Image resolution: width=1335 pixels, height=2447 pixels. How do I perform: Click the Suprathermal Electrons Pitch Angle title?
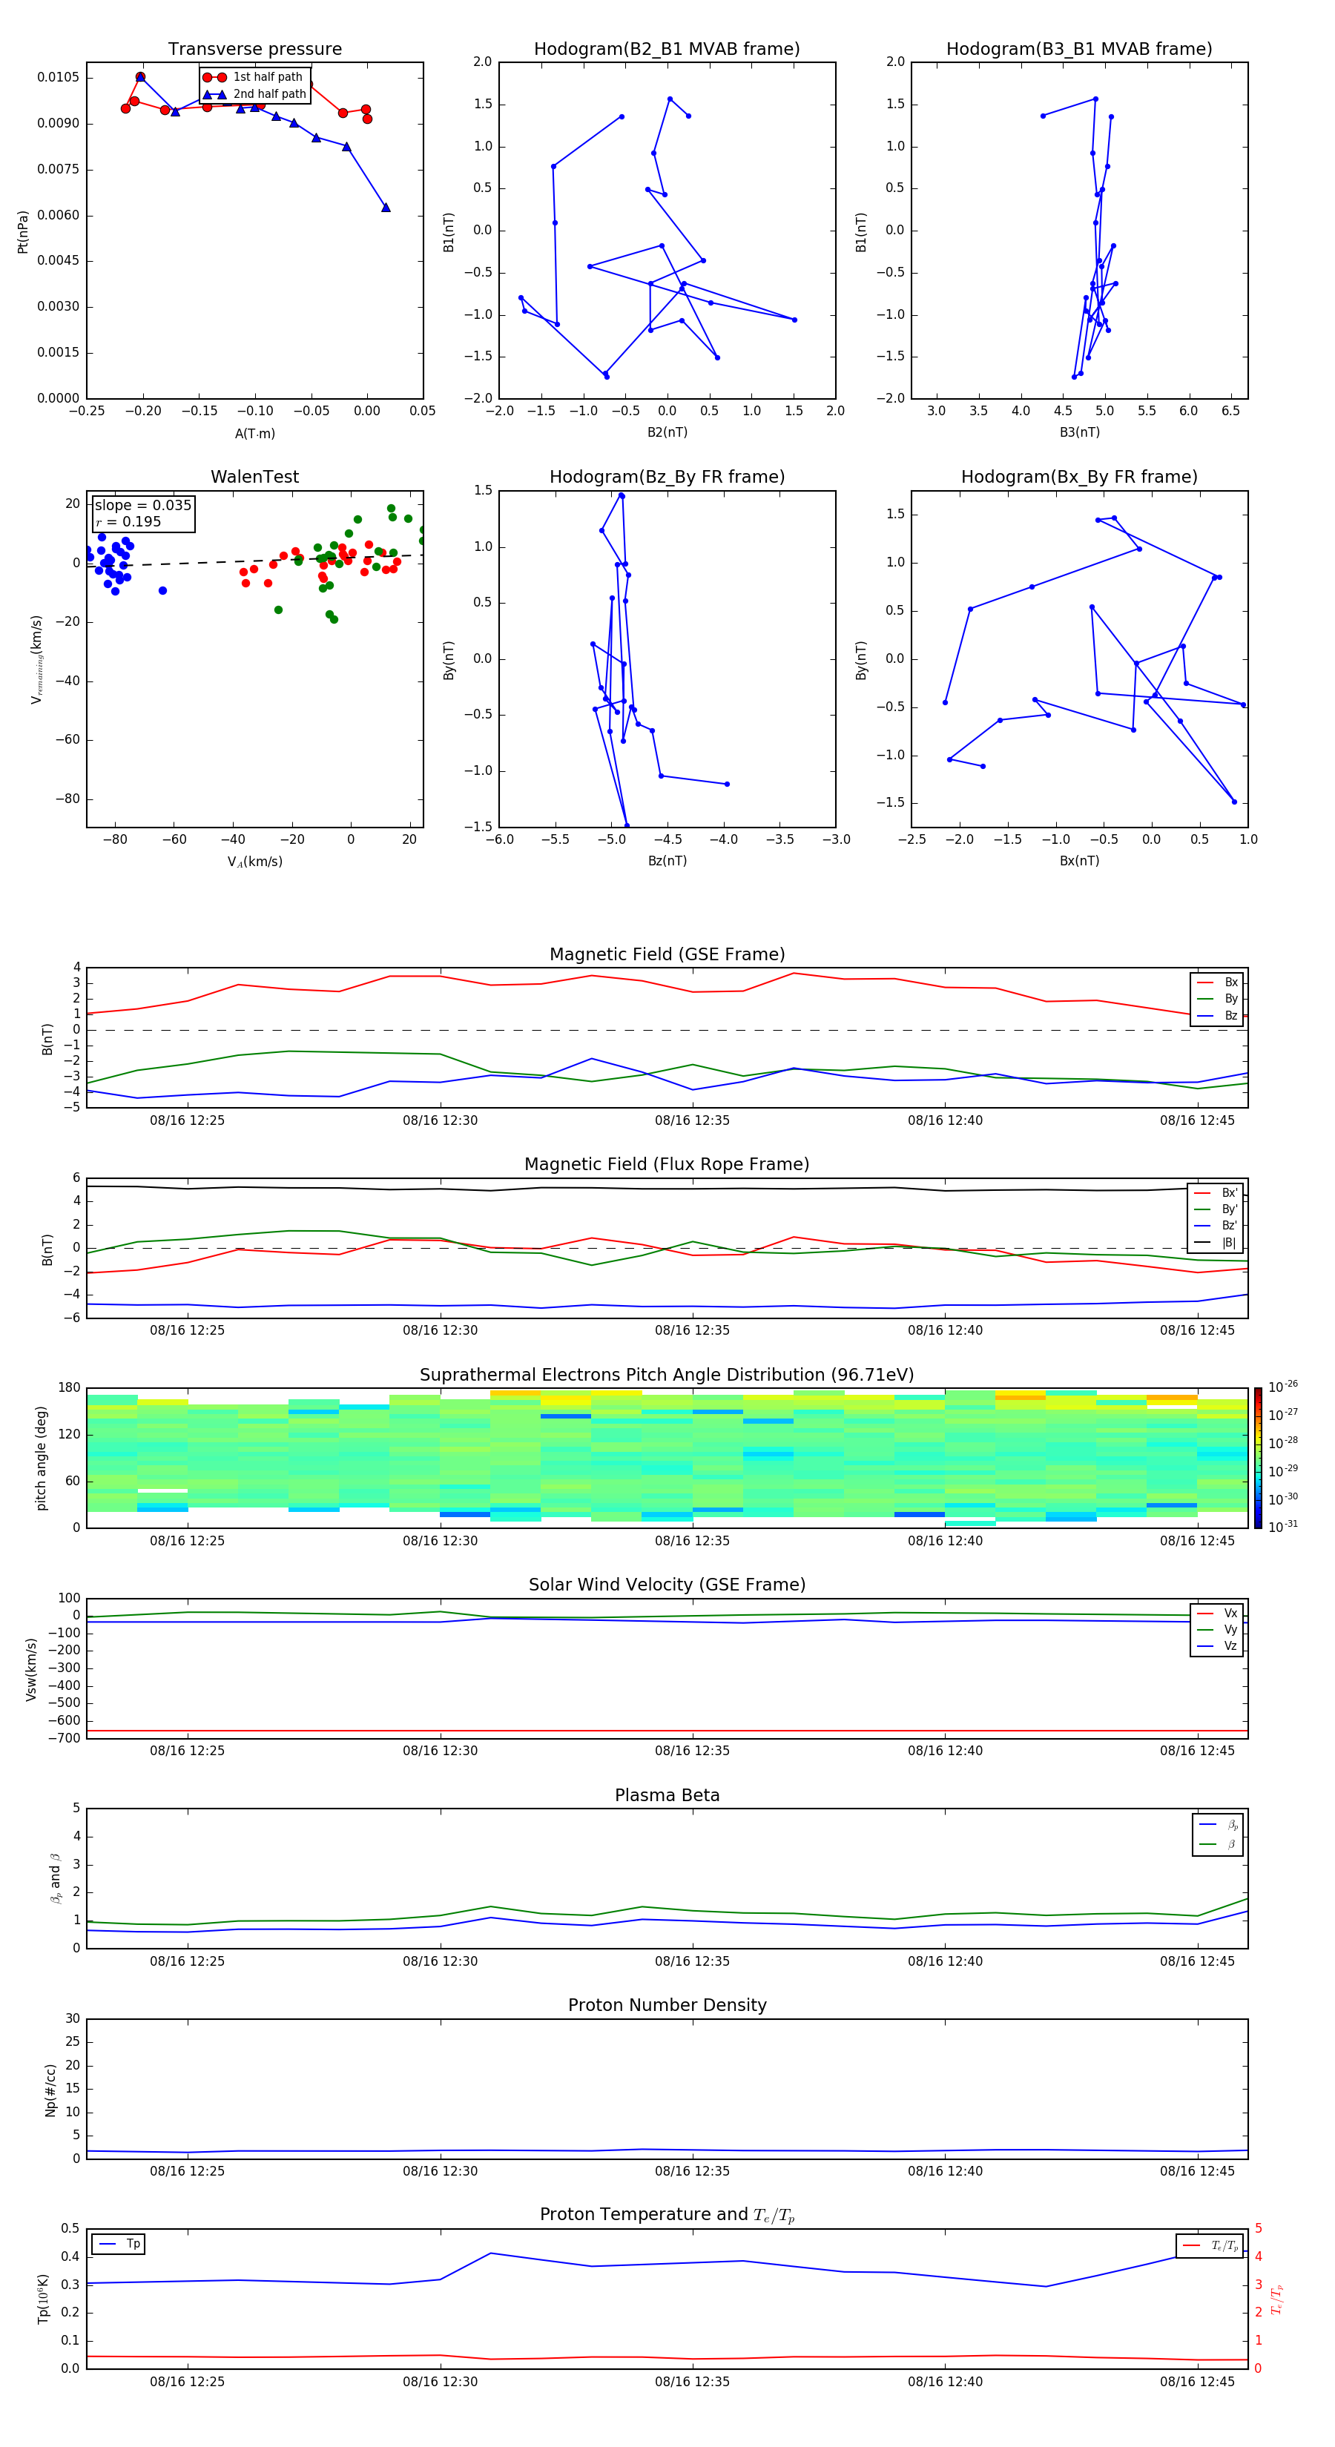[x=667, y=1376]
